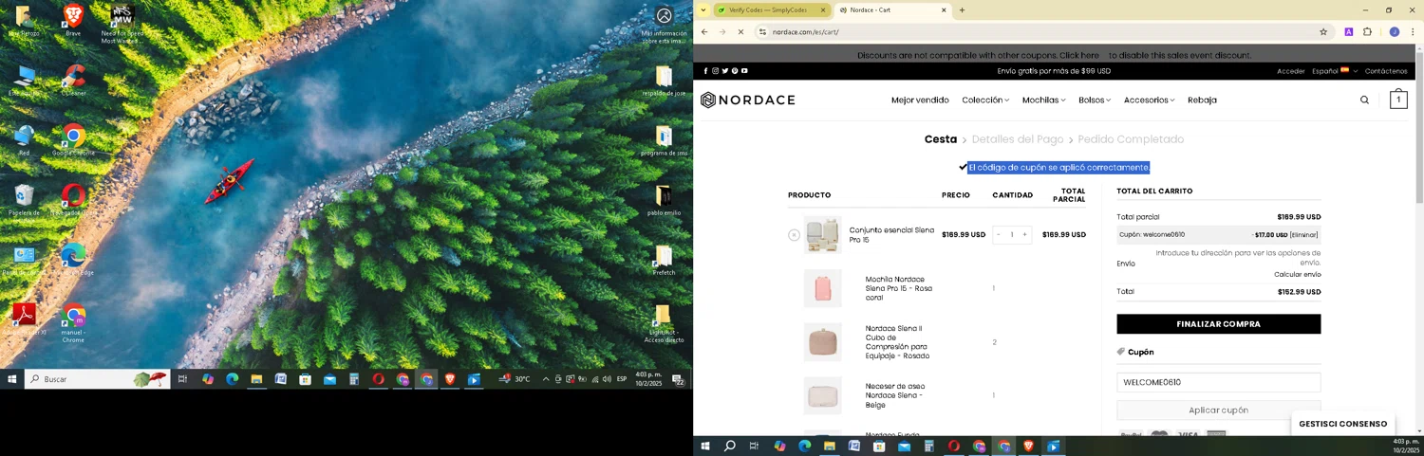Expand the Colección menu

985,100
